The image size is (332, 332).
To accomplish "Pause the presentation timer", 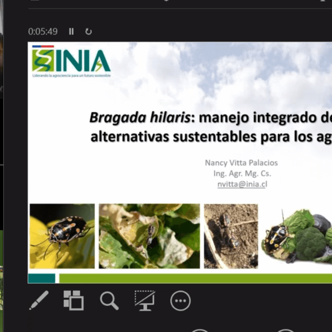I will tap(71, 32).
